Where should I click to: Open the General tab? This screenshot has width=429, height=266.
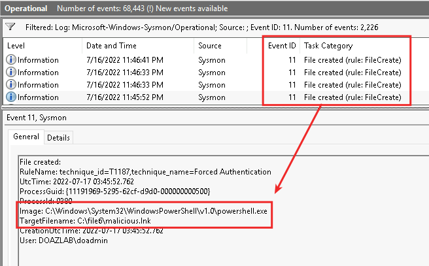pyautogui.click(x=26, y=138)
